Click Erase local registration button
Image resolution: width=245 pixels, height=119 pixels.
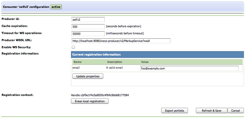[90, 101]
